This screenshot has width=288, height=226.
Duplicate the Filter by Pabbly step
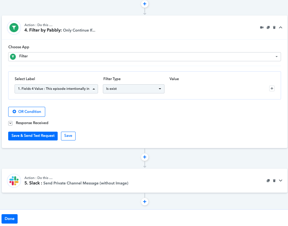[268, 28]
